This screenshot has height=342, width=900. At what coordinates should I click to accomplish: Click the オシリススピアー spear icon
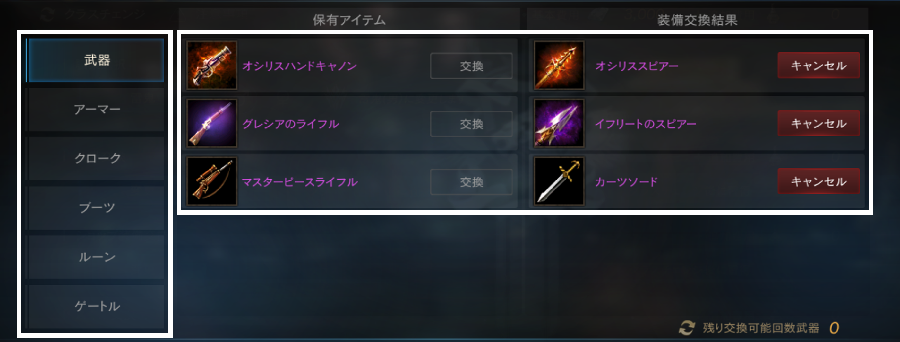(x=559, y=66)
